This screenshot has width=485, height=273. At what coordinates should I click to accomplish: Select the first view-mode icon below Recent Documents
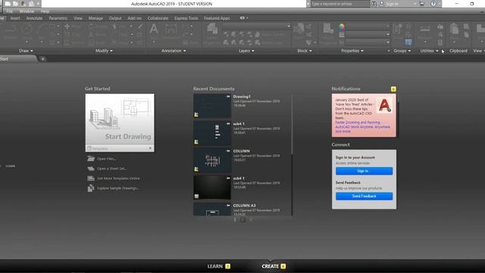(x=235, y=219)
